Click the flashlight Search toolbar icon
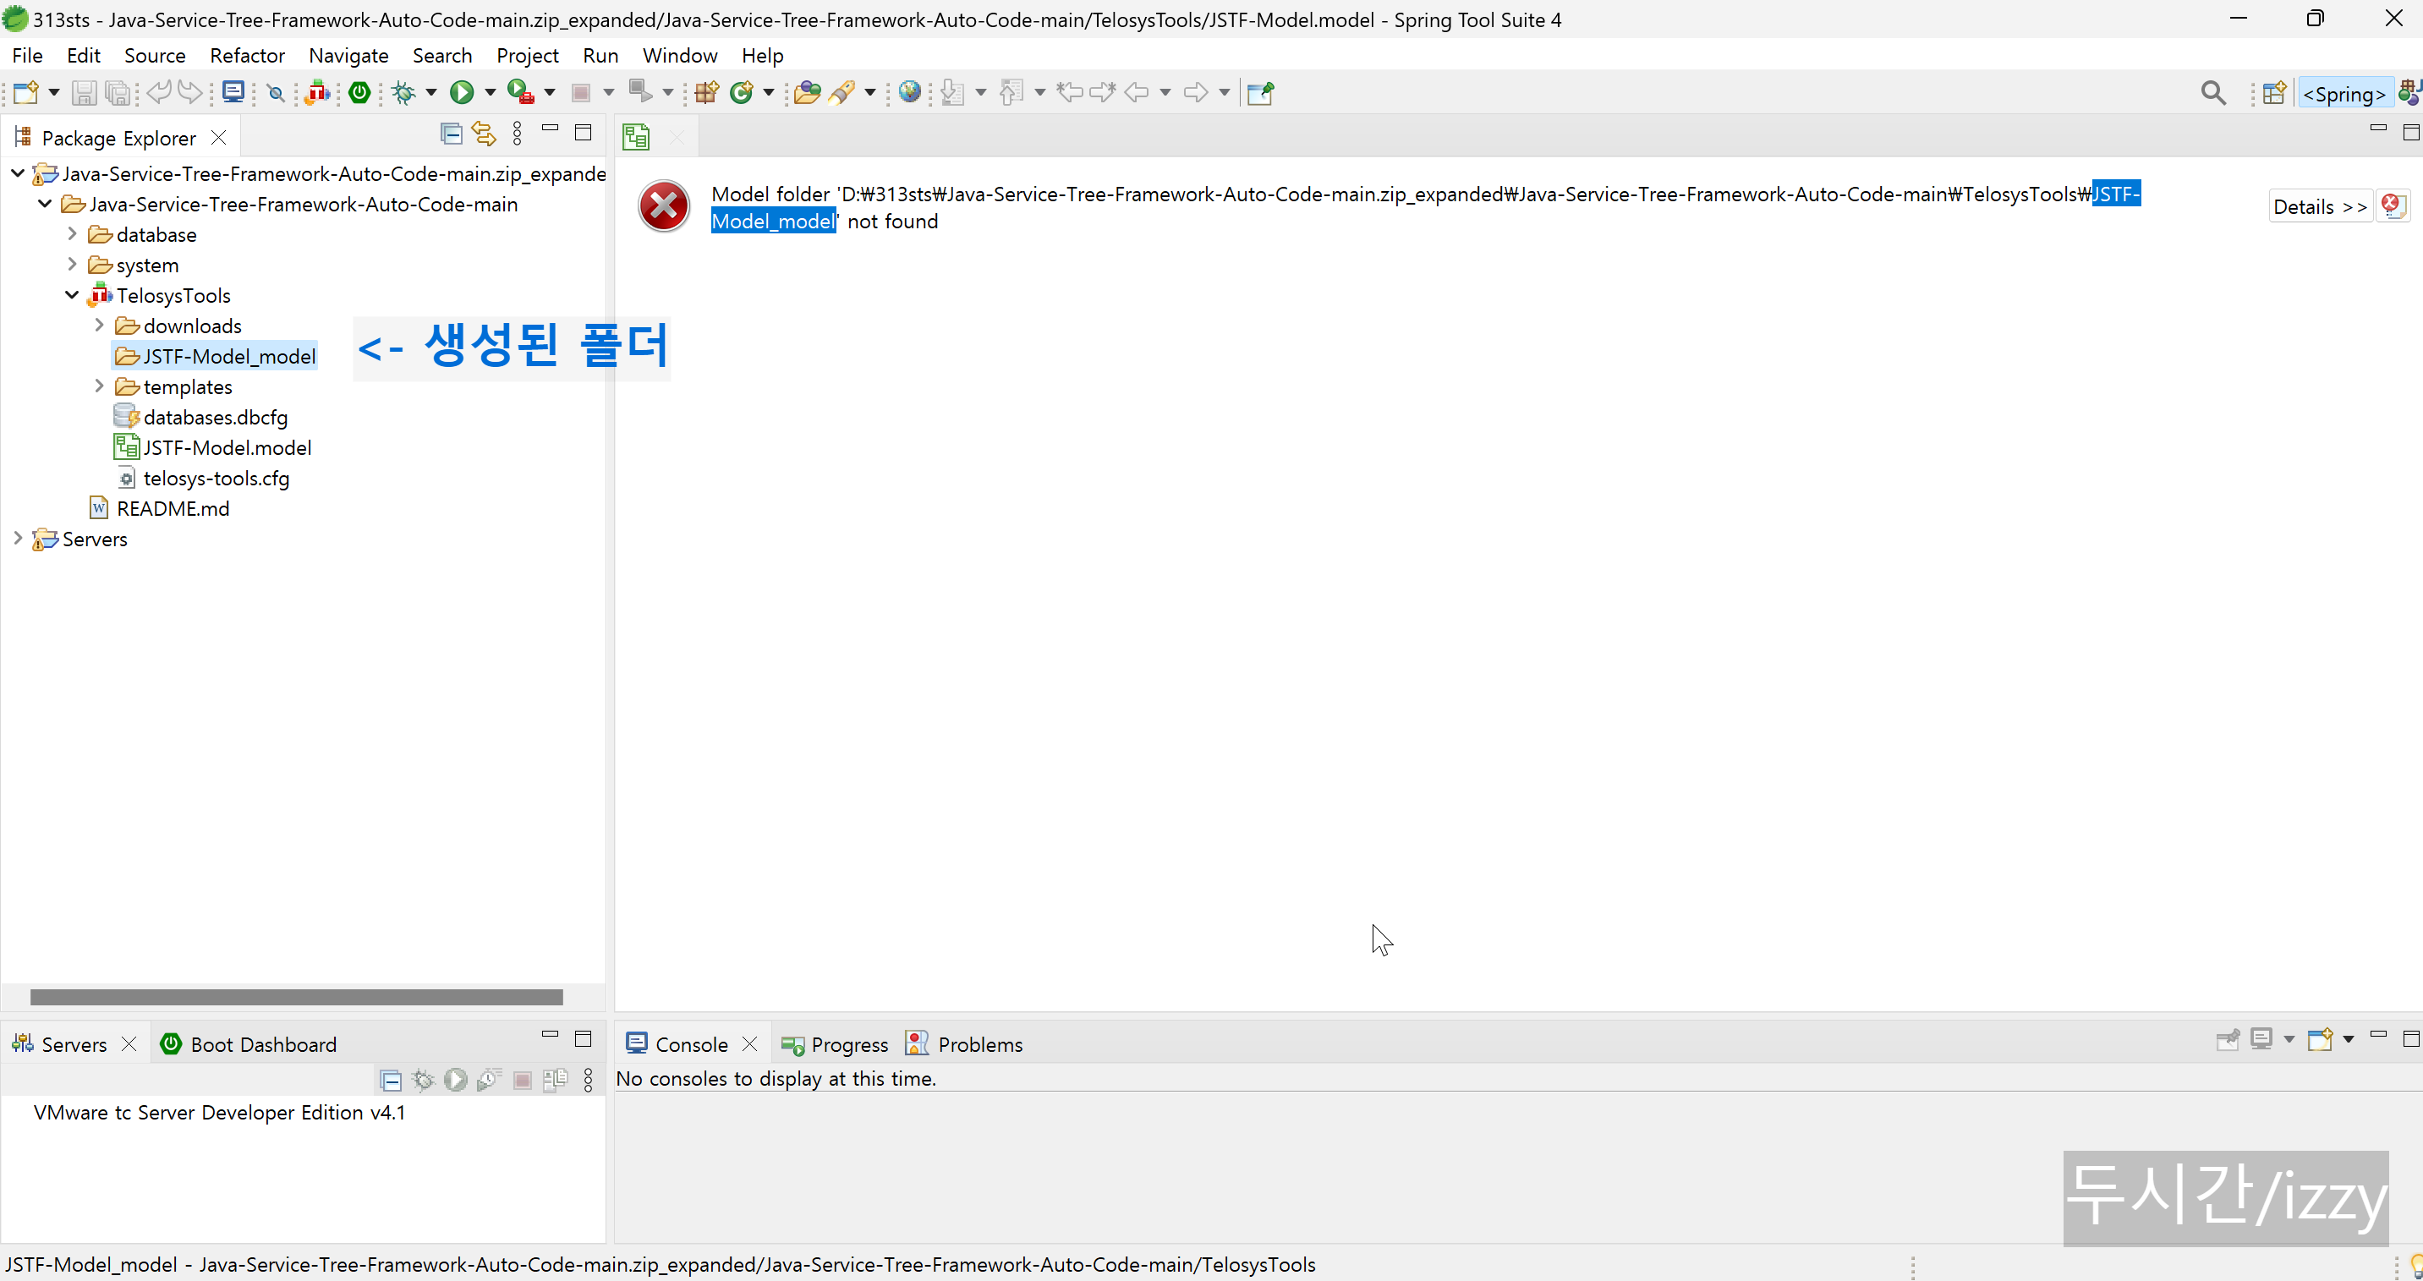Image resolution: width=2423 pixels, height=1281 pixels. 843,92
